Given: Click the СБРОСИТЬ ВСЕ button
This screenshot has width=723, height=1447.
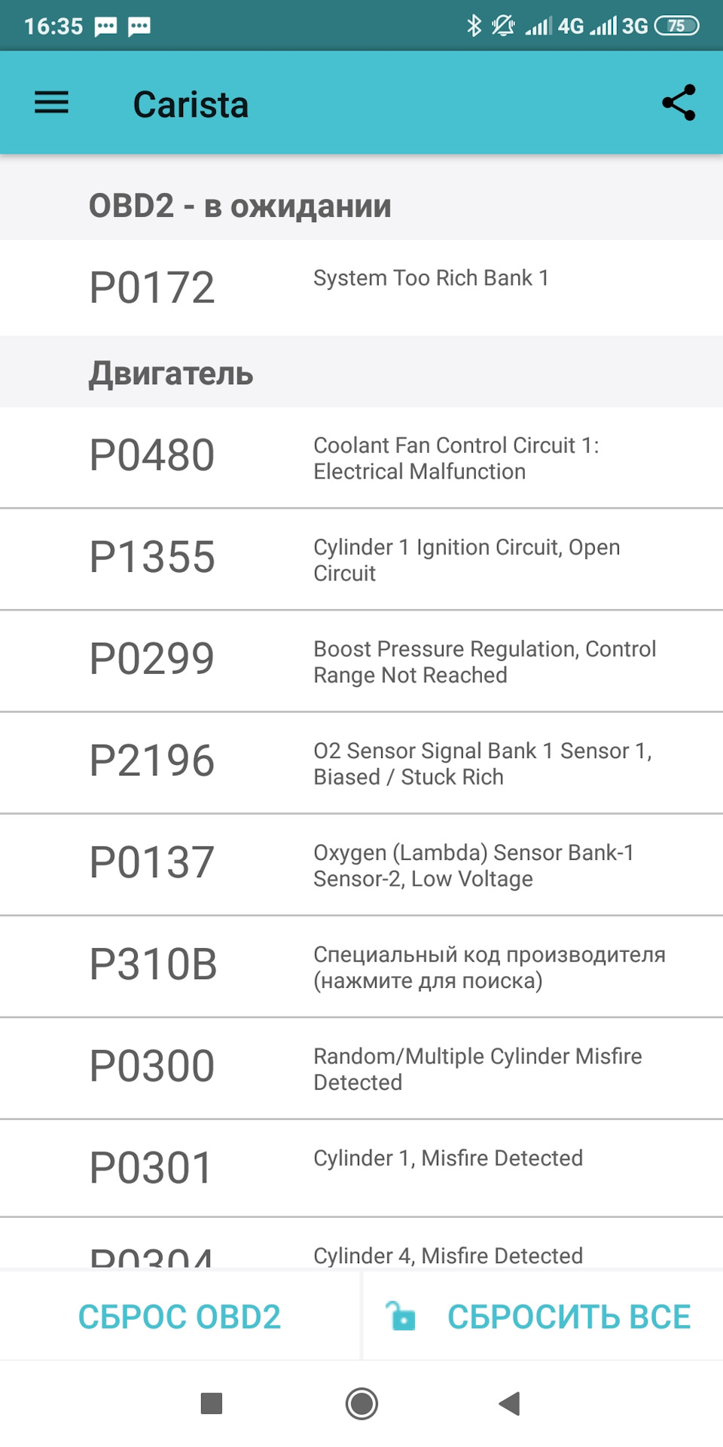Looking at the screenshot, I should point(543,1316).
